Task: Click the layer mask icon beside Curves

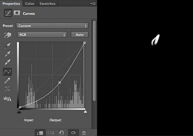Action: [x=17, y=13]
